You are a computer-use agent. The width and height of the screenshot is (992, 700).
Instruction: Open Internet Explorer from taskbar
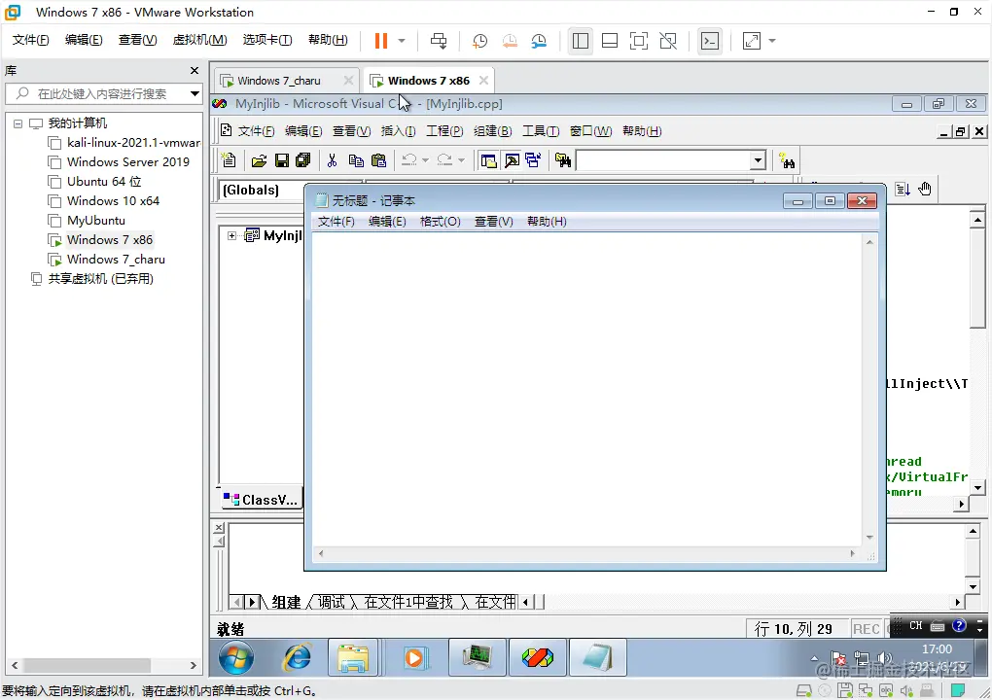tap(298, 657)
